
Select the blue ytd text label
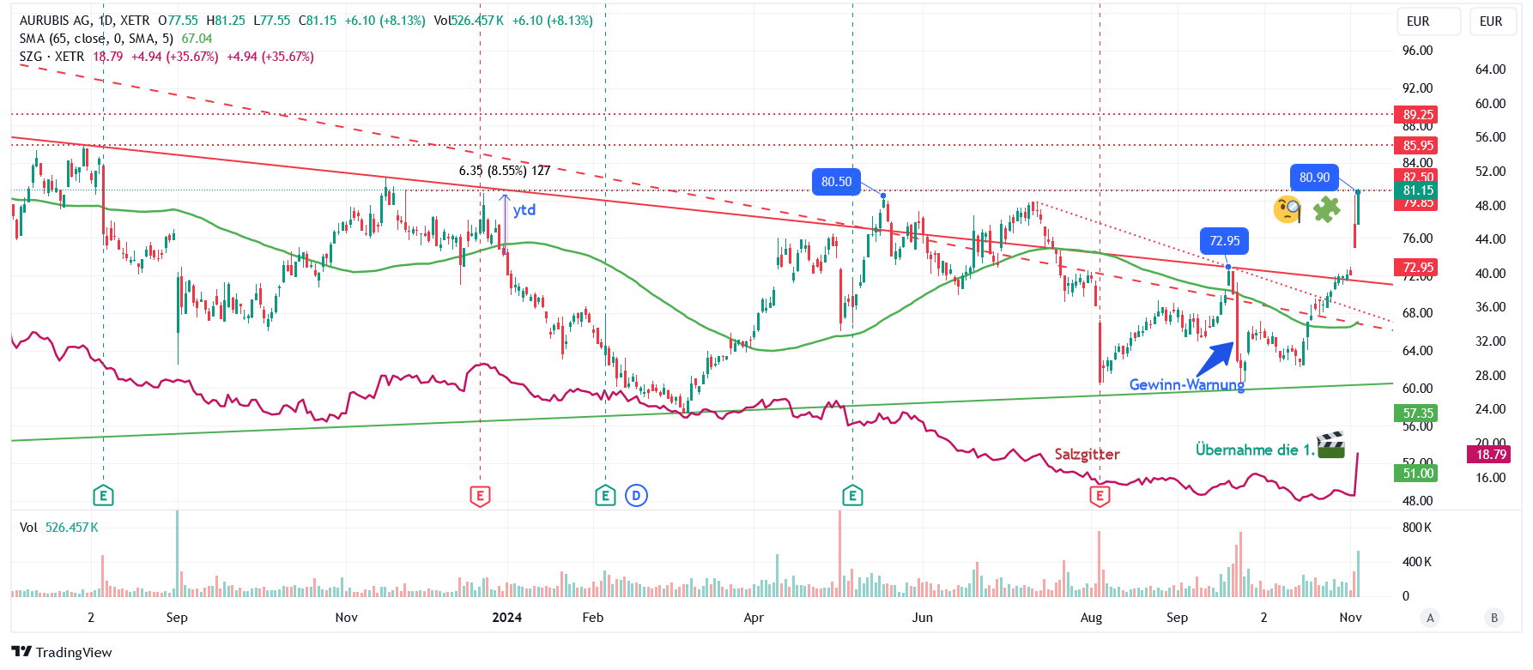pyautogui.click(x=524, y=209)
